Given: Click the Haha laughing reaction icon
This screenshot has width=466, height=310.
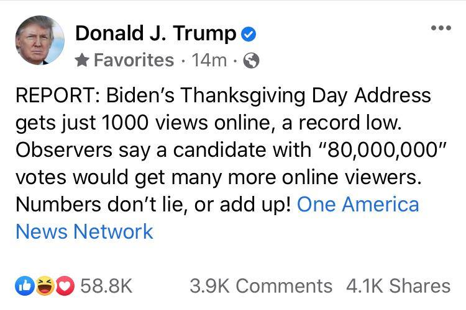Looking at the screenshot, I should point(42,285).
